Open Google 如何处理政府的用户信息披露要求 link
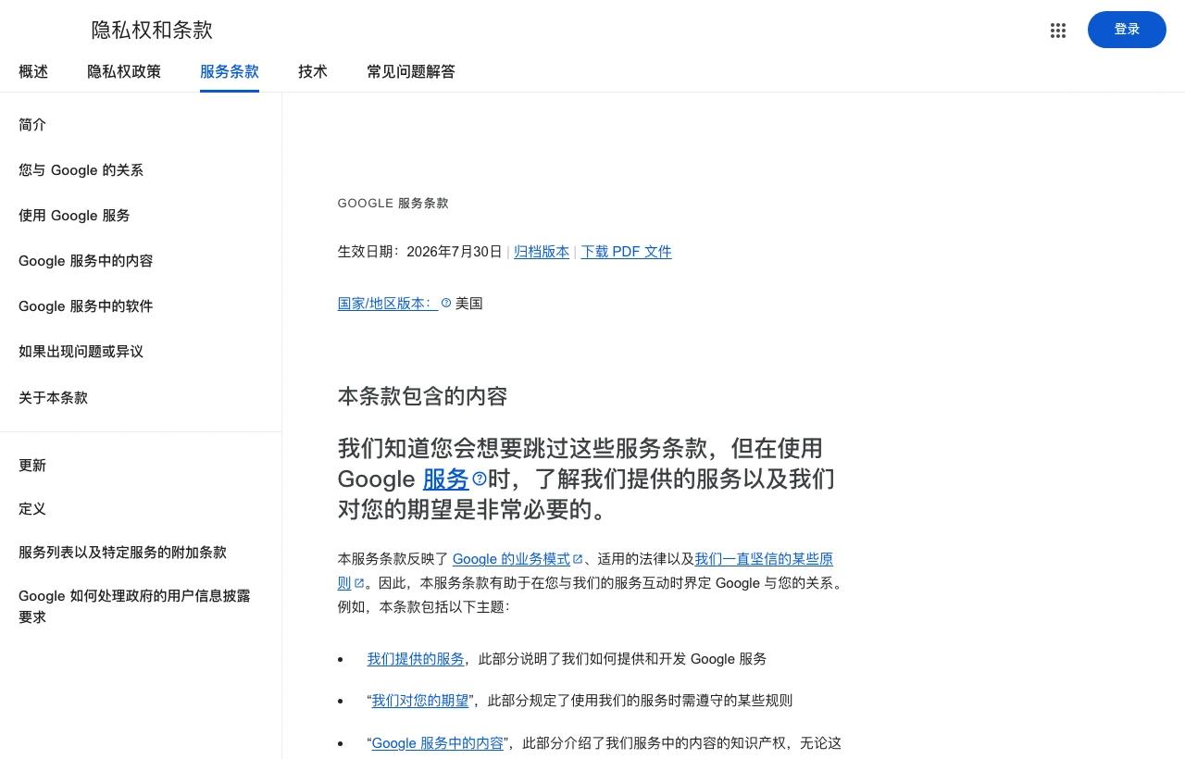 tap(134, 606)
